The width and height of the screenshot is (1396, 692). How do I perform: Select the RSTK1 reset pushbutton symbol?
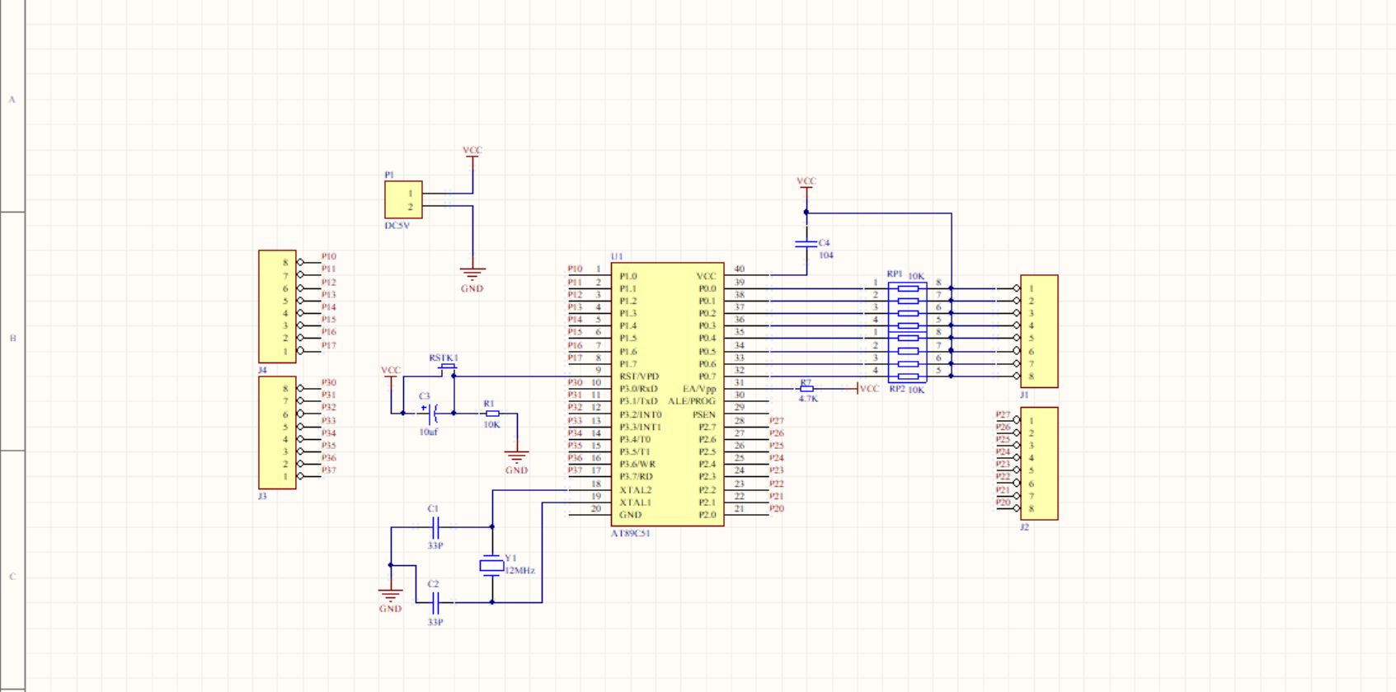point(446,370)
